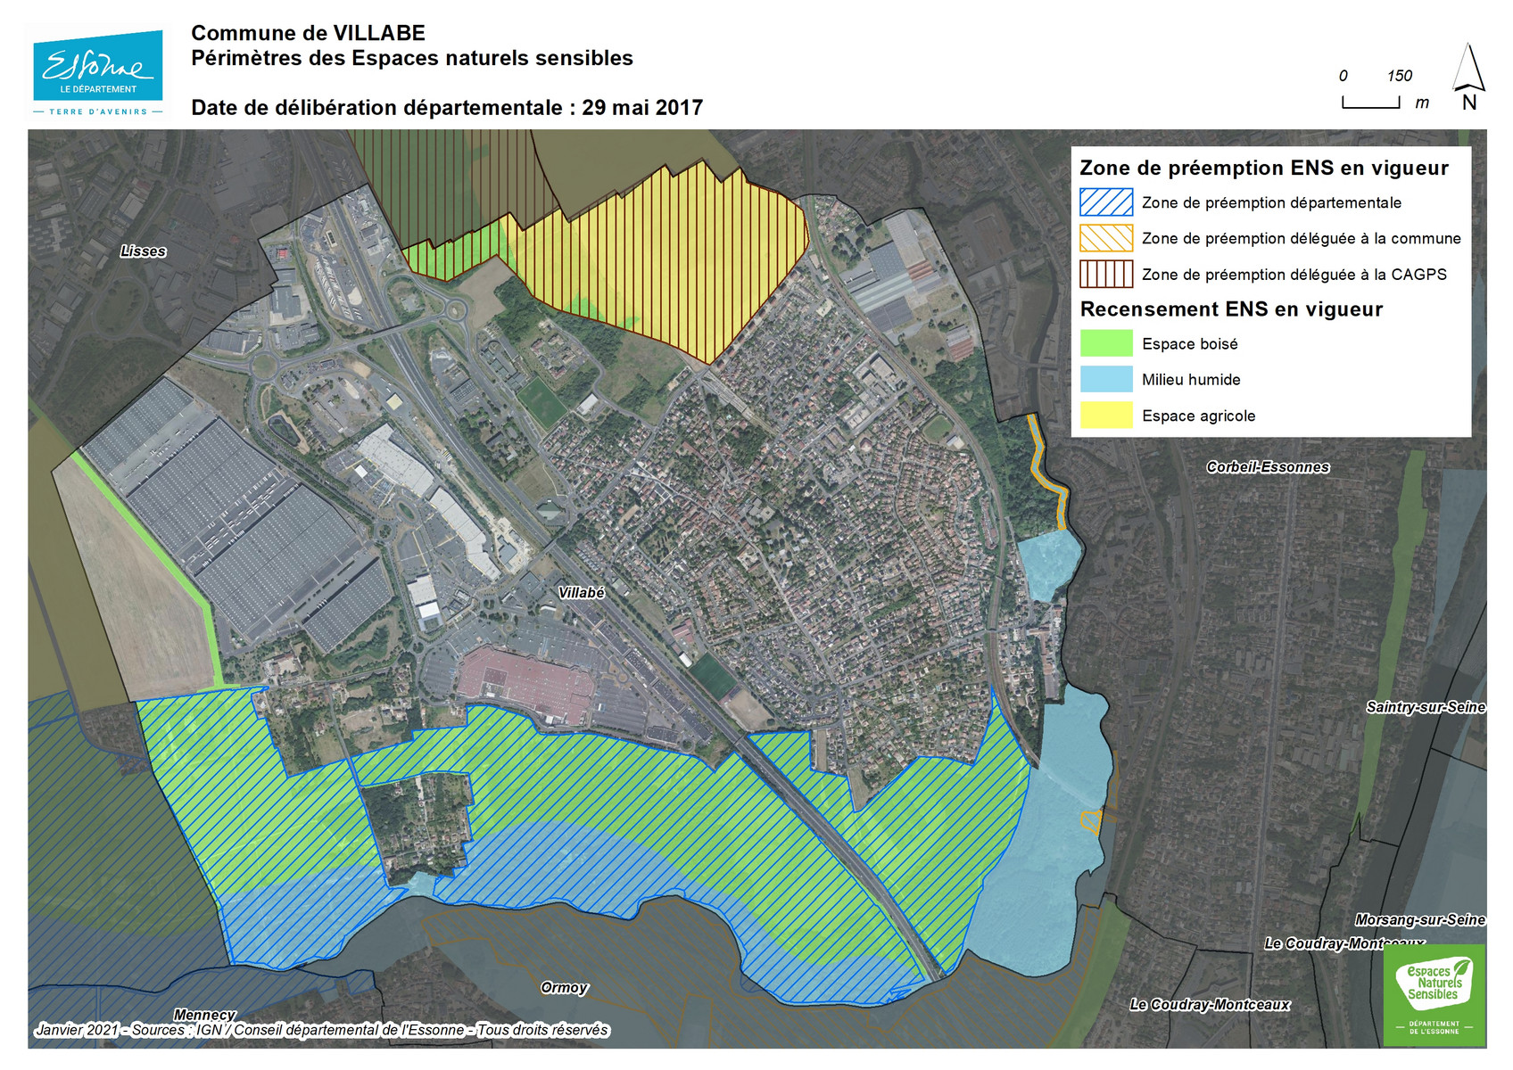Click the 'Morsang-sur-Seine' map label
1513x1070 pixels.
[x=1420, y=919]
